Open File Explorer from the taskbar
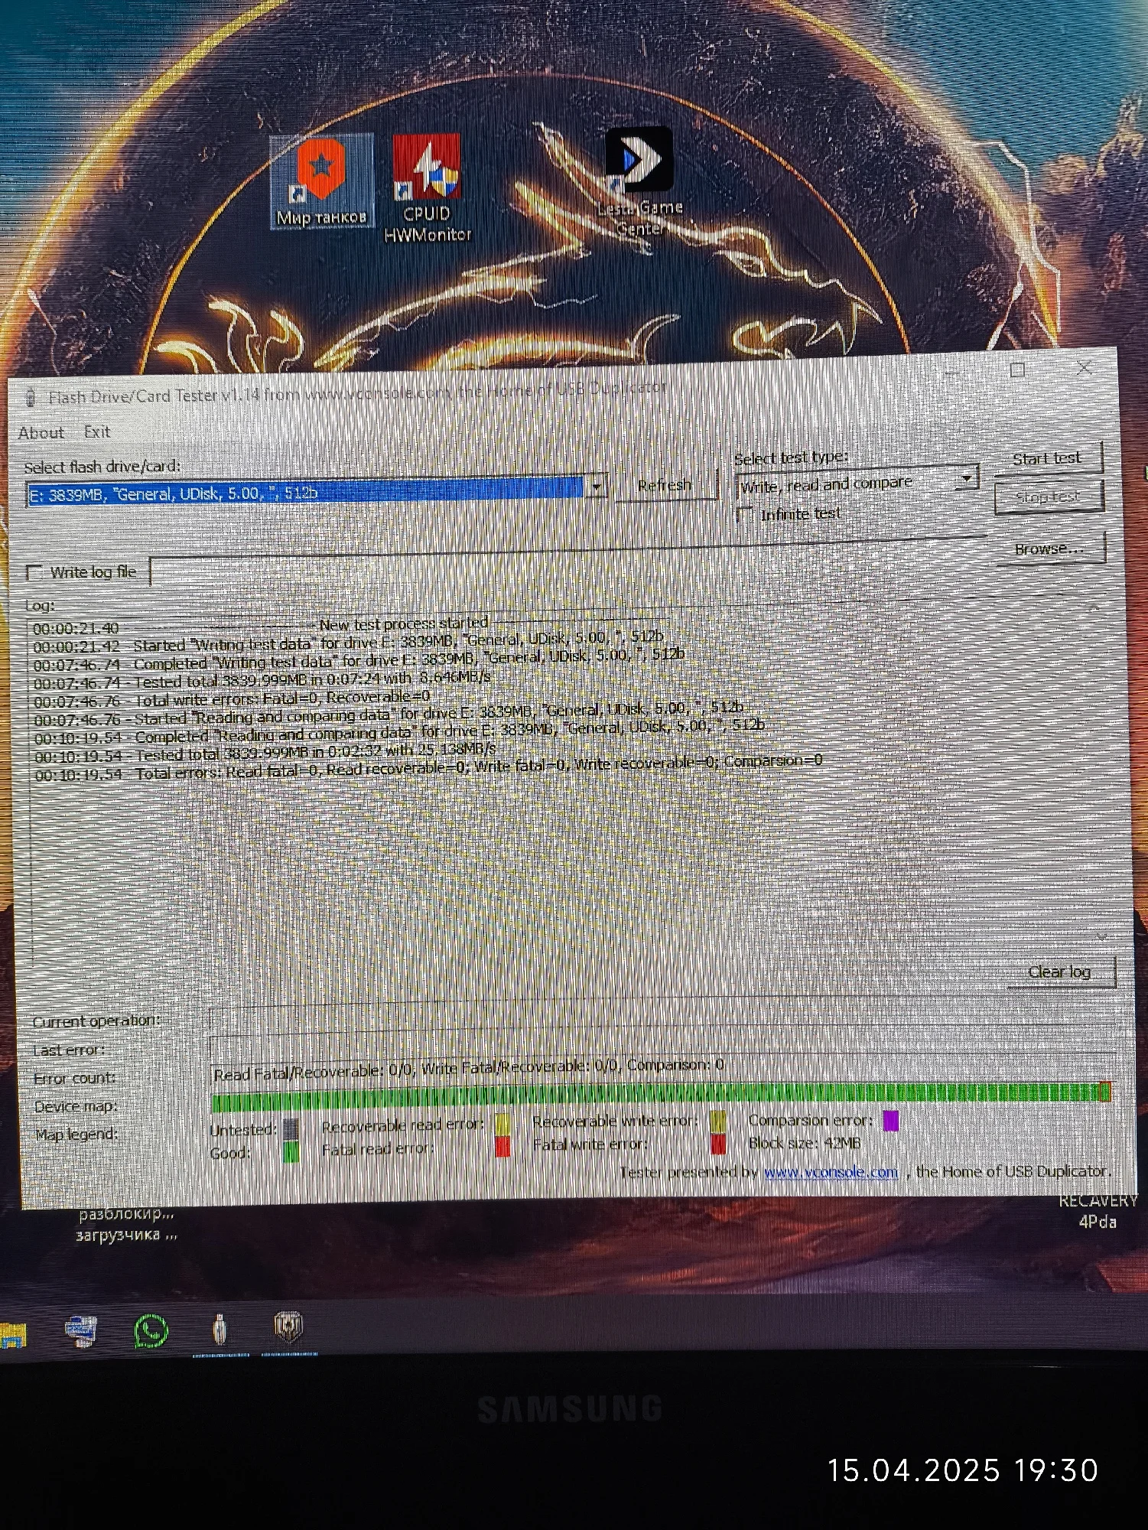 tap(11, 1335)
